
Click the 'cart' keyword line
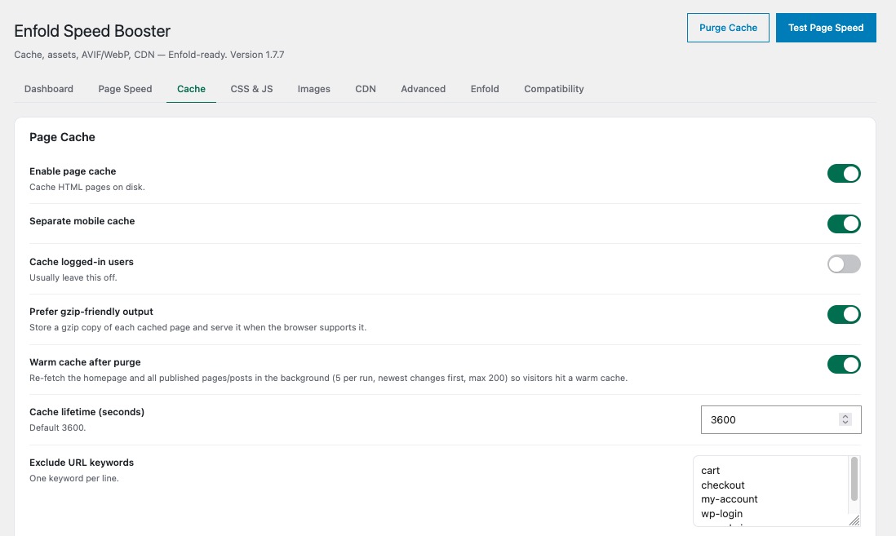pos(710,470)
